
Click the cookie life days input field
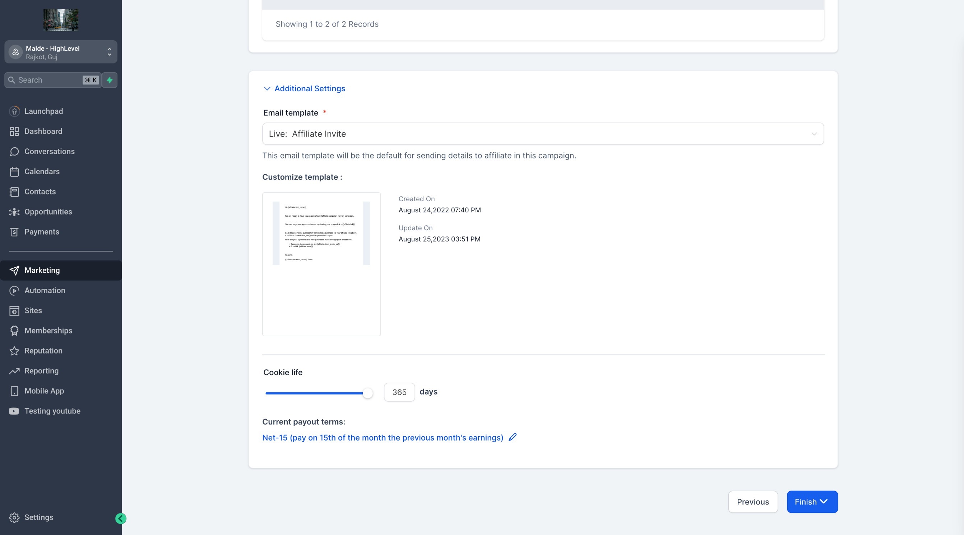pyautogui.click(x=399, y=392)
